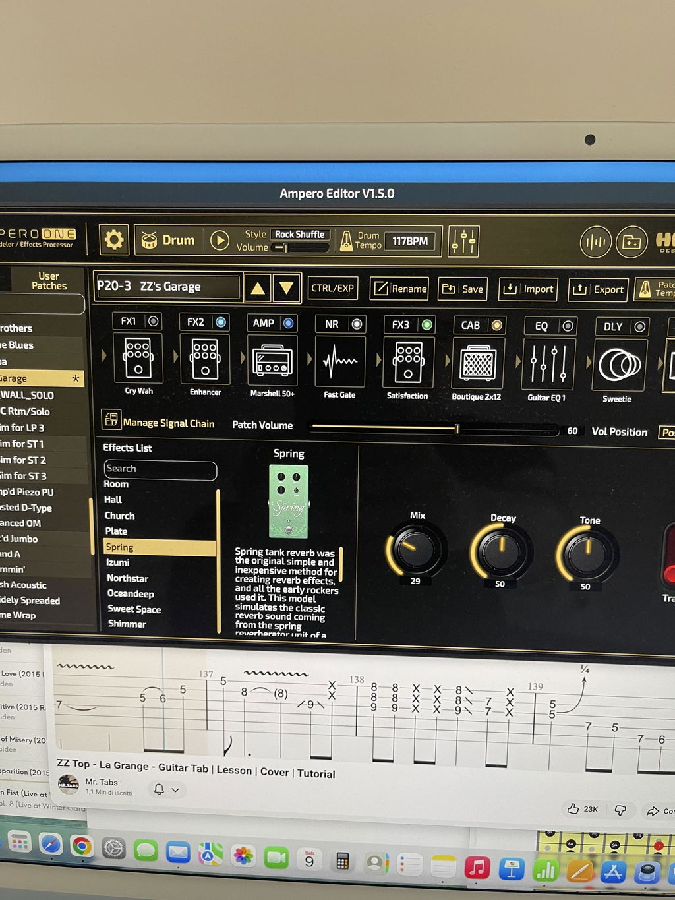Go to next patch with down arrow
Viewport: 675px width, 900px height.
click(x=287, y=288)
